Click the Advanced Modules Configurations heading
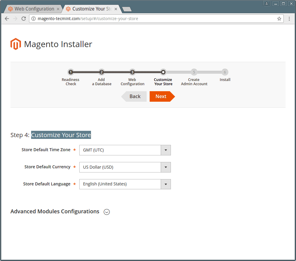 (x=55, y=211)
